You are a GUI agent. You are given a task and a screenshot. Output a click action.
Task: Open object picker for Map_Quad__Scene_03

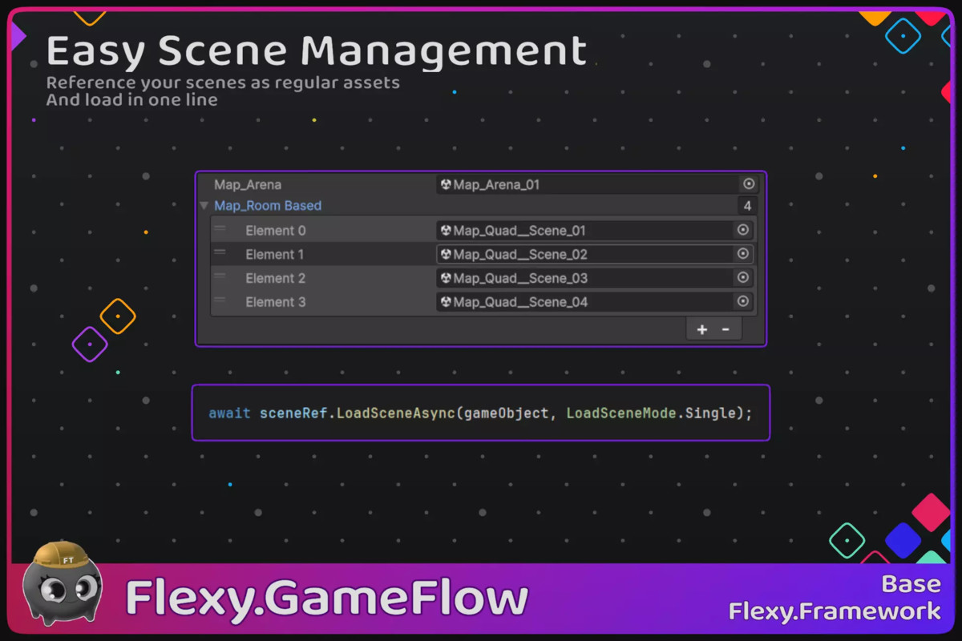[x=743, y=278]
